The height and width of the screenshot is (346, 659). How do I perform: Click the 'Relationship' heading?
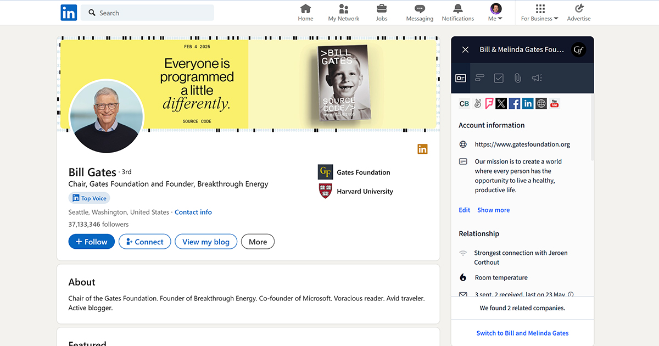coord(479,233)
